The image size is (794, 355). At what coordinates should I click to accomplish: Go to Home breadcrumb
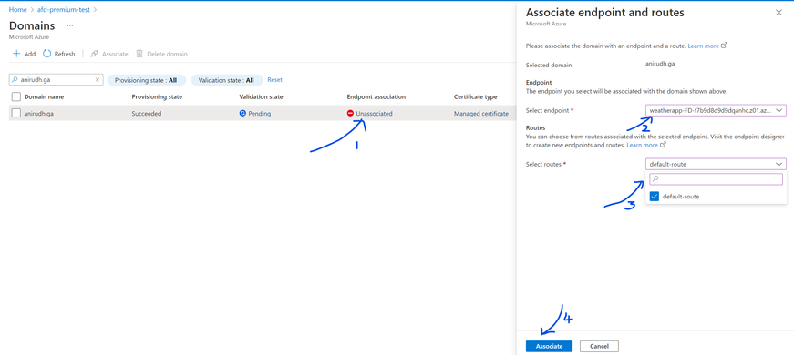click(17, 10)
